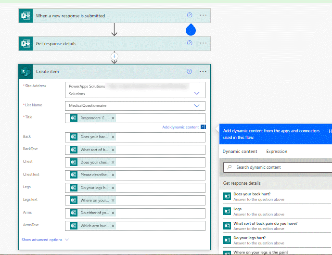Remove Responders' Email token from Title
The image size is (332, 255).
(113, 118)
